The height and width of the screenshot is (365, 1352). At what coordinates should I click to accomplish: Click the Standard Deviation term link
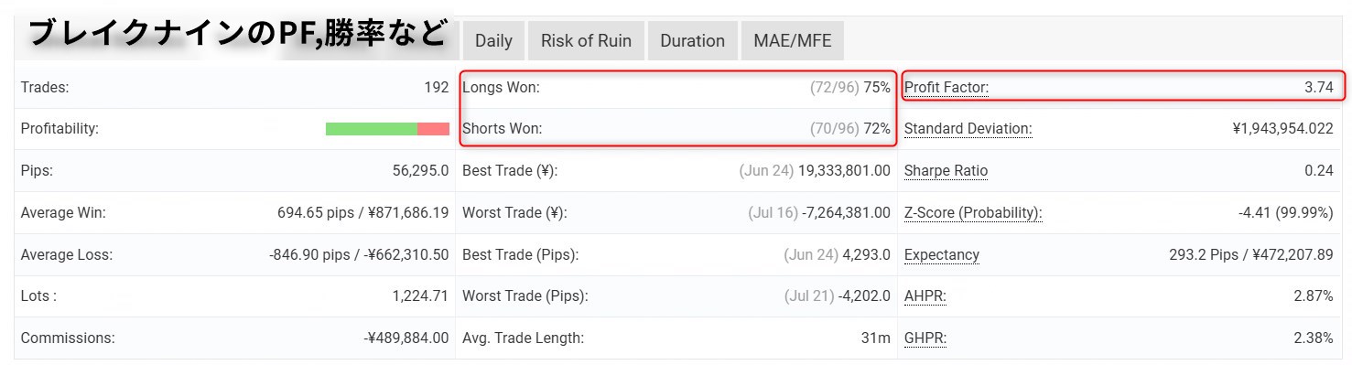coord(968,129)
